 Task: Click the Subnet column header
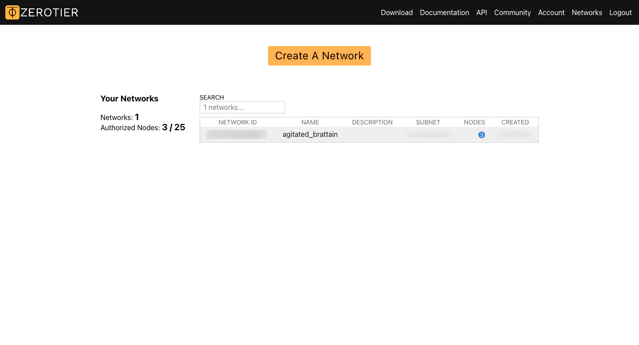click(428, 122)
